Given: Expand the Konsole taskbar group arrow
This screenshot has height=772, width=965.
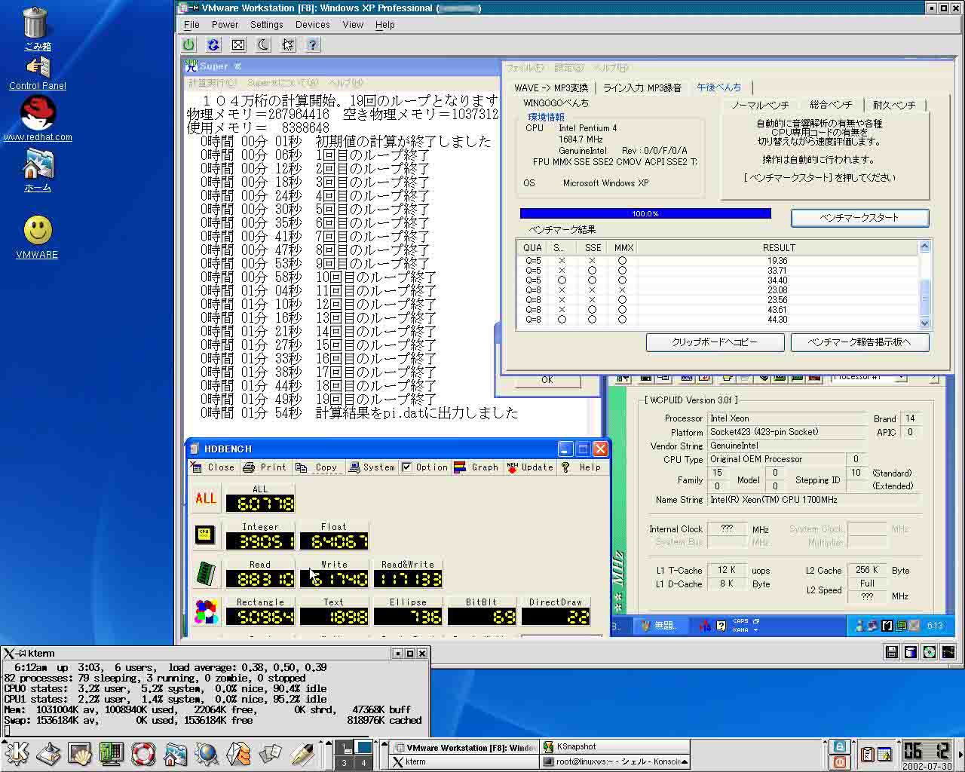Looking at the screenshot, I should [x=685, y=761].
